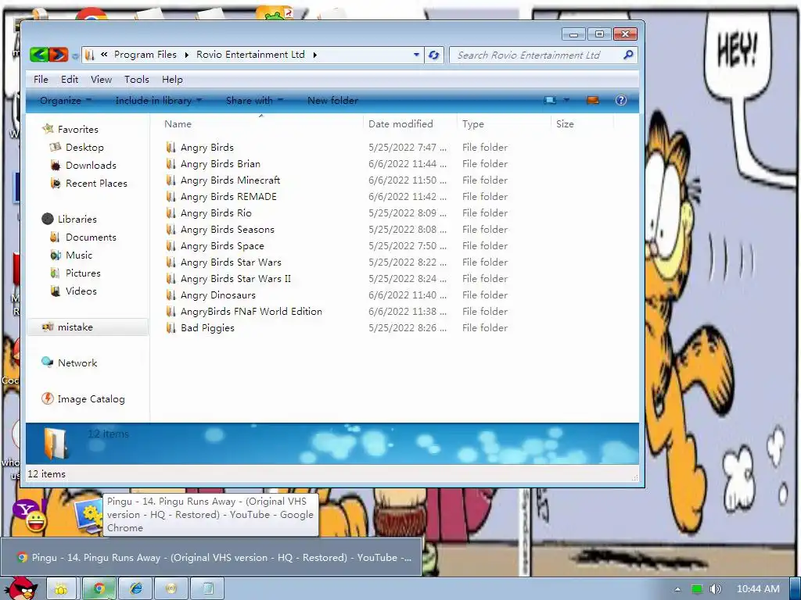Expand the address bar history dropdown
Viewport: 801px width, 600px height.
pos(416,55)
